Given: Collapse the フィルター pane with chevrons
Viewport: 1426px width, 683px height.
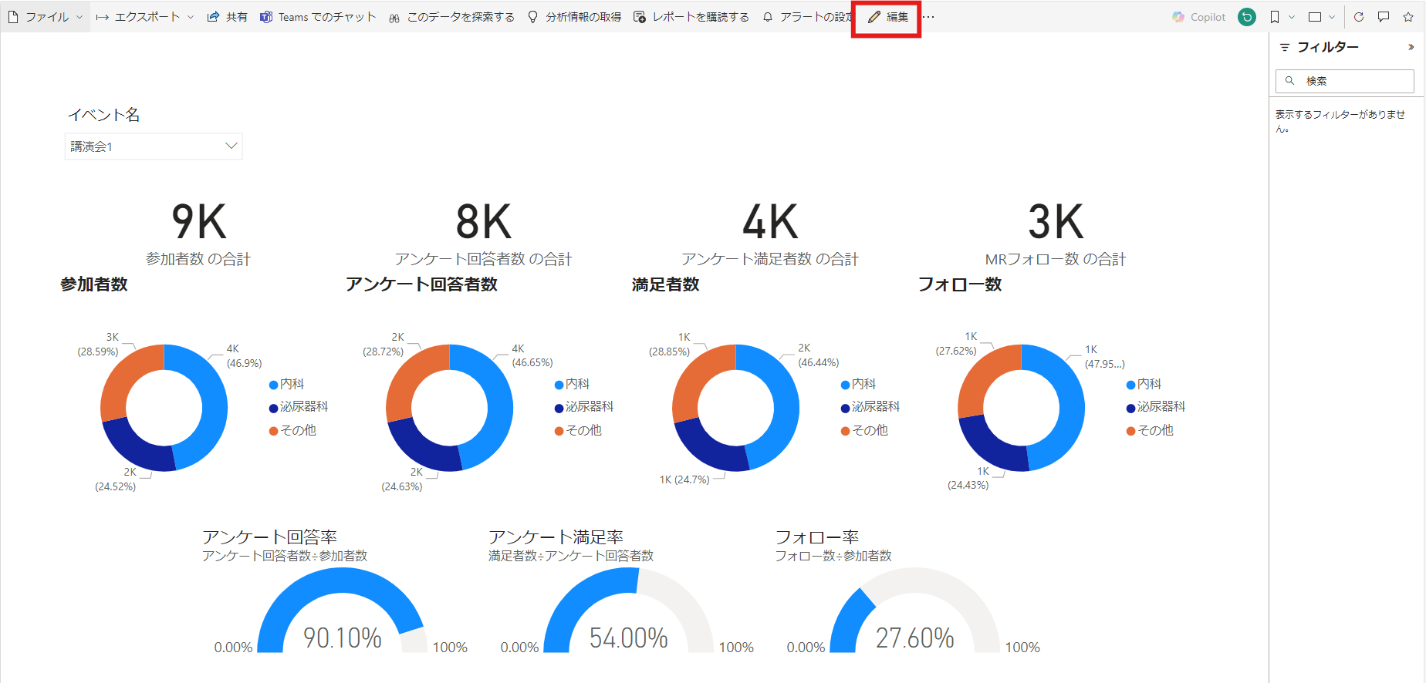Looking at the screenshot, I should click(1411, 47).
